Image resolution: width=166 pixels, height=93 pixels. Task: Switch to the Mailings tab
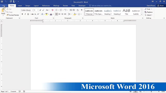56,6
